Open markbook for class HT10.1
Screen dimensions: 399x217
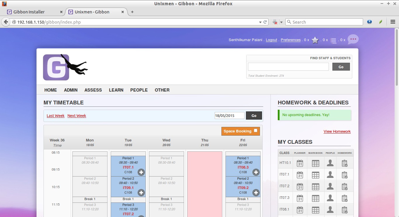(x=315, y=163)
